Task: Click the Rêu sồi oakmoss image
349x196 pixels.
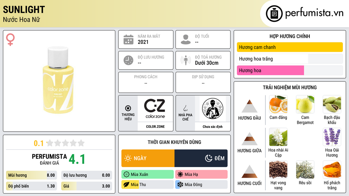Action: click(x=305, y=169)
